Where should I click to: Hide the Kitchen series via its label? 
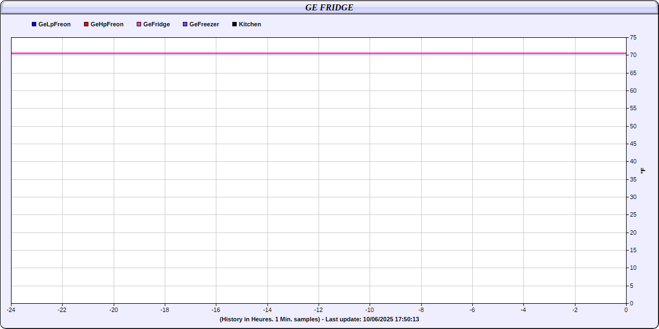point(250,25)
